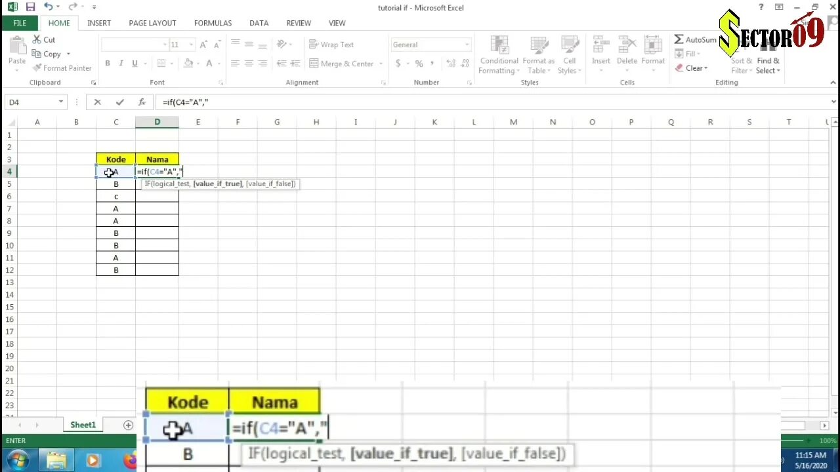840x472 pixels.
Task: Toggle Align Right for cell text
Action: 262,64
